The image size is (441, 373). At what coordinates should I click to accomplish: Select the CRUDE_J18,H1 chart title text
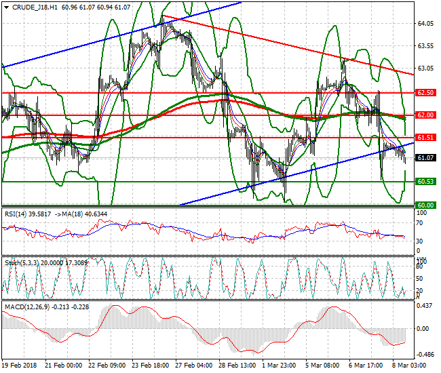pos(35,7)
